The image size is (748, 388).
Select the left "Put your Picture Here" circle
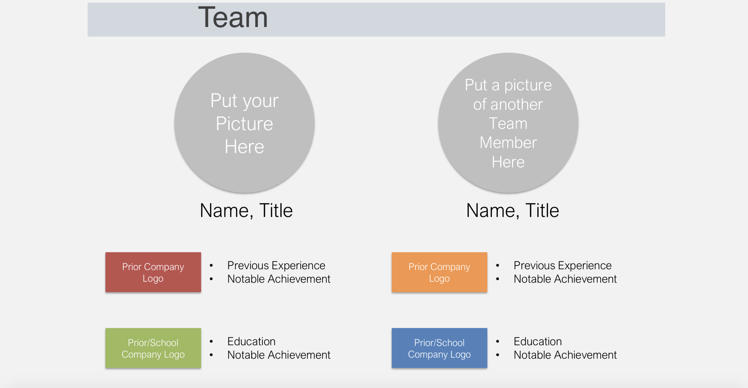(x=244, y=123)
